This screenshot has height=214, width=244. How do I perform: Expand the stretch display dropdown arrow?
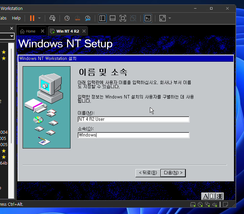(x=170, y=18)
